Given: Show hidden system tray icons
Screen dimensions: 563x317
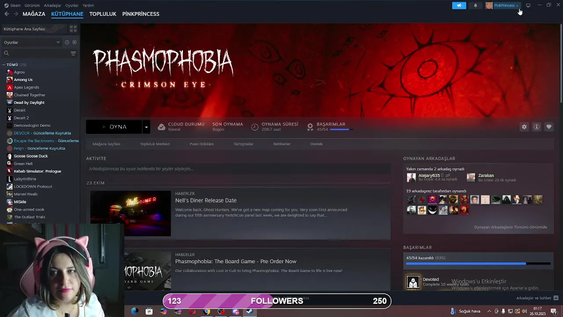Looking at the screenshot, I should [x=489, y=311].
